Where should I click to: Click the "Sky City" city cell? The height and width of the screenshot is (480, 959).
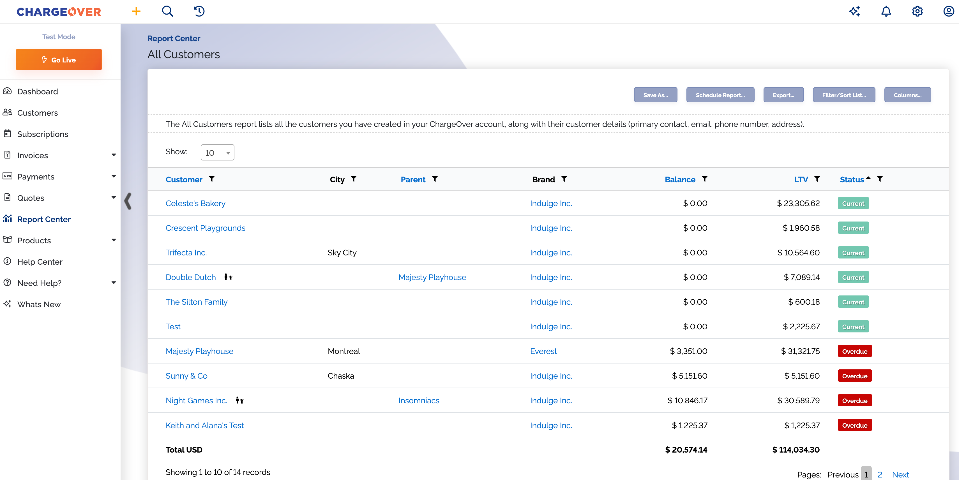(342, 253)
